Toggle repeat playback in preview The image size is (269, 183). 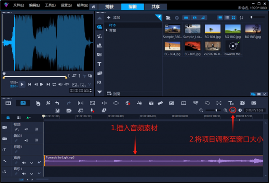click(54, 84)
